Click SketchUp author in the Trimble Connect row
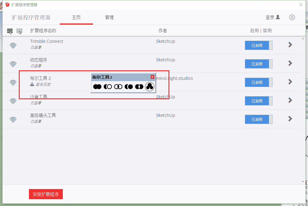 [165, 41]
